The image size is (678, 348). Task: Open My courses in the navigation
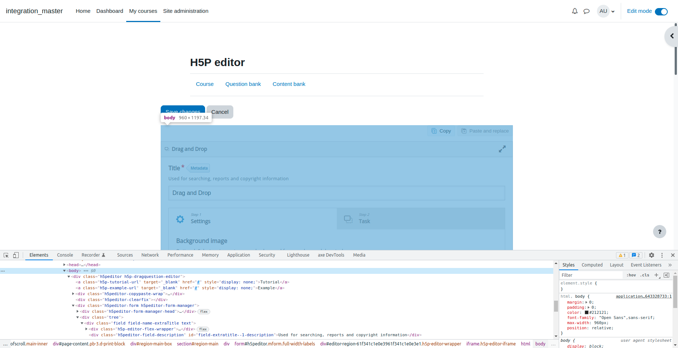[x=143, y=11]
